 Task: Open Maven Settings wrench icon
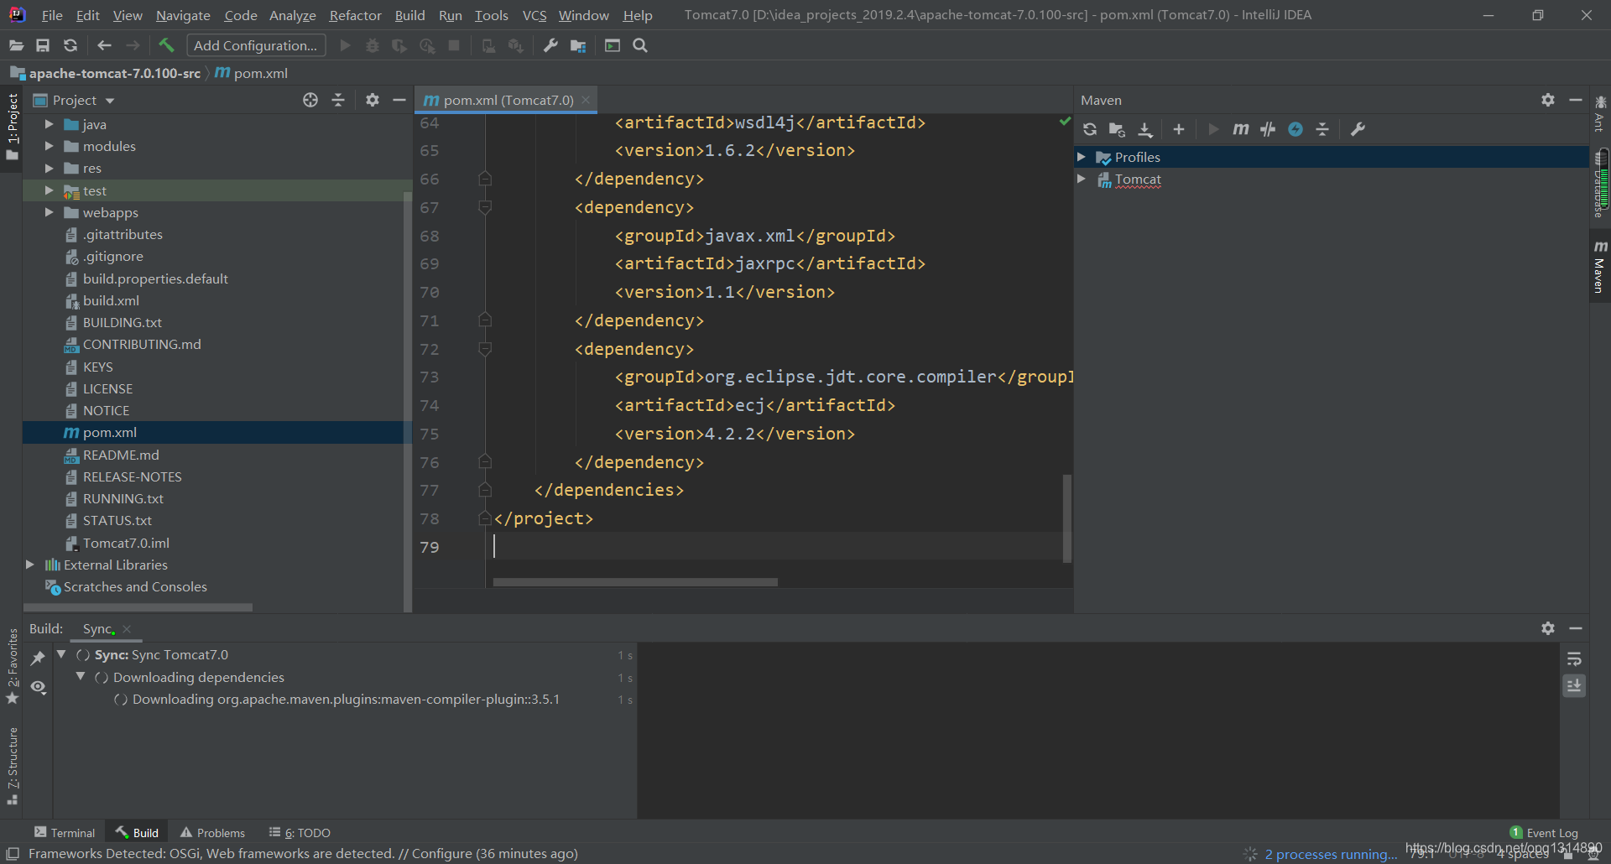pyautogui.click(x=1358, y=129)
